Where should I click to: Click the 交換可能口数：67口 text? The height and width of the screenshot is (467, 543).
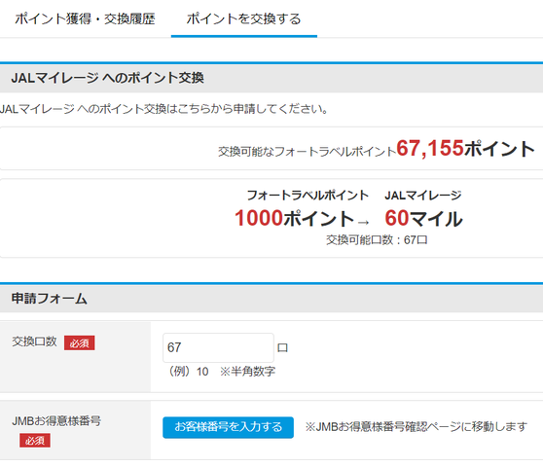coord(377,240)
